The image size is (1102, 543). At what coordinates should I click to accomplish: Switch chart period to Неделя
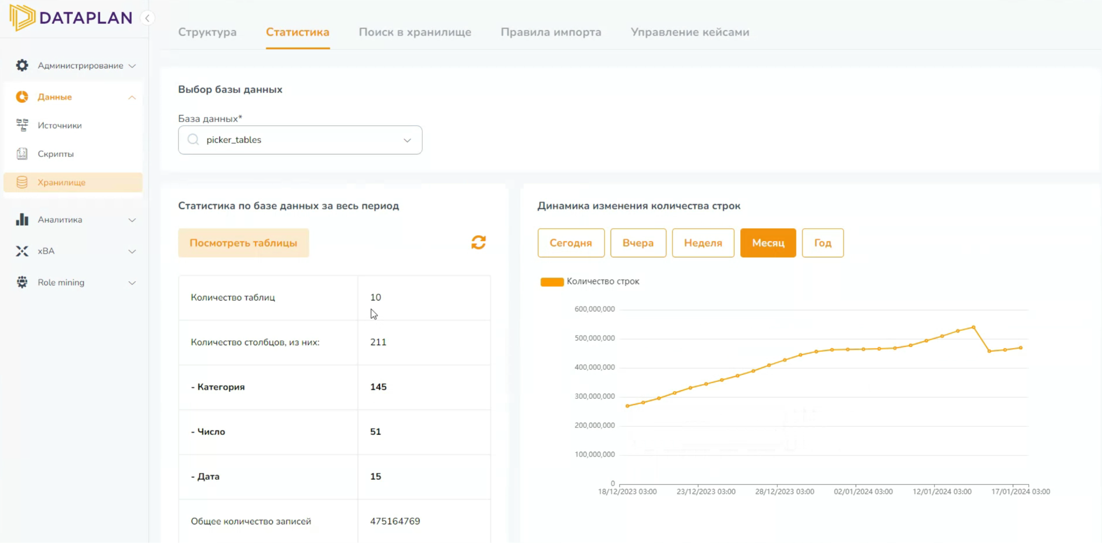coord(703,243)
